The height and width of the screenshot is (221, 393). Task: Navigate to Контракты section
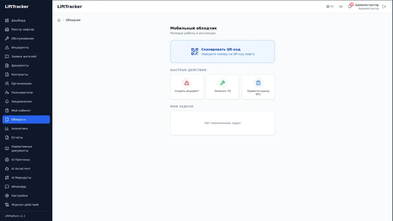[x=26, y=74]
